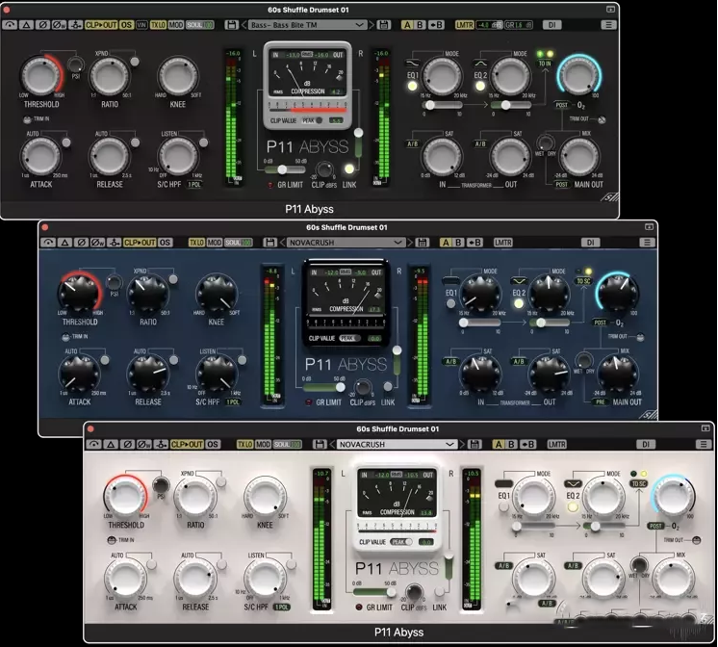This screenshot has height=647, width=718.
Task: Click DI button in white window
Action: [646, 444]
